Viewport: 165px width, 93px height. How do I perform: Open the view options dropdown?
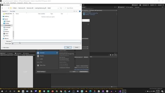pyautogui.click(x=76, y=11)
